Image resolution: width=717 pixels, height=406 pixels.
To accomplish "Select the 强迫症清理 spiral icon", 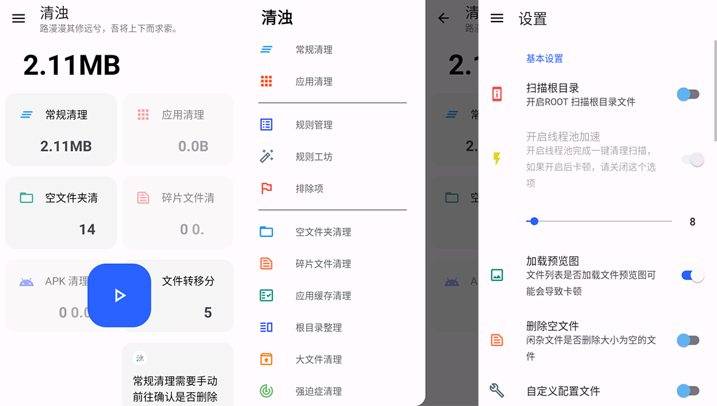I will coord(267,390).
